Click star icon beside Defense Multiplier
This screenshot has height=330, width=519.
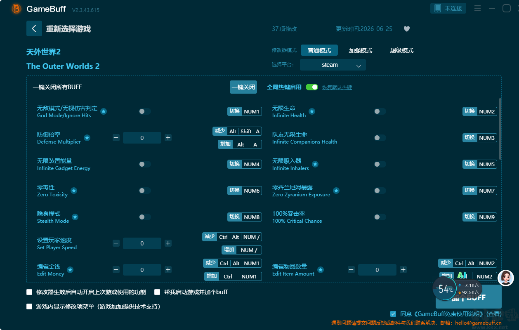coord(87,138)
